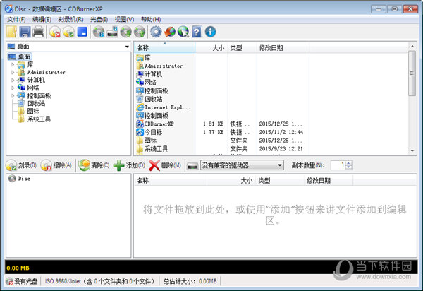Viewport: 423px width, 291px height.
Task: Sort file list by 类型 column header
Action: [x=242, y=48]
